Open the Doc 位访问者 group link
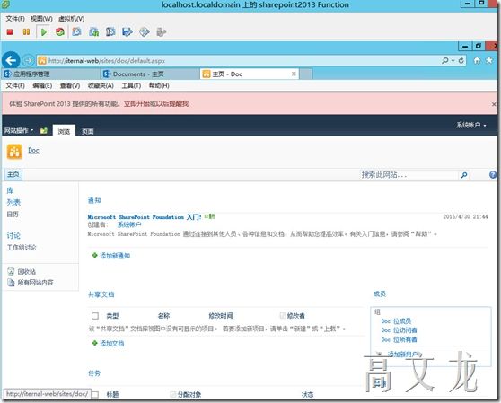 399,330
